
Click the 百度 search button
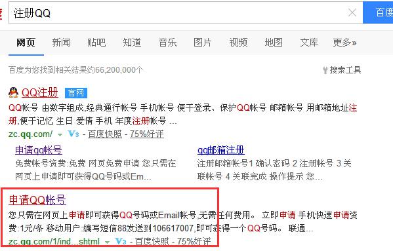[378, 12]
